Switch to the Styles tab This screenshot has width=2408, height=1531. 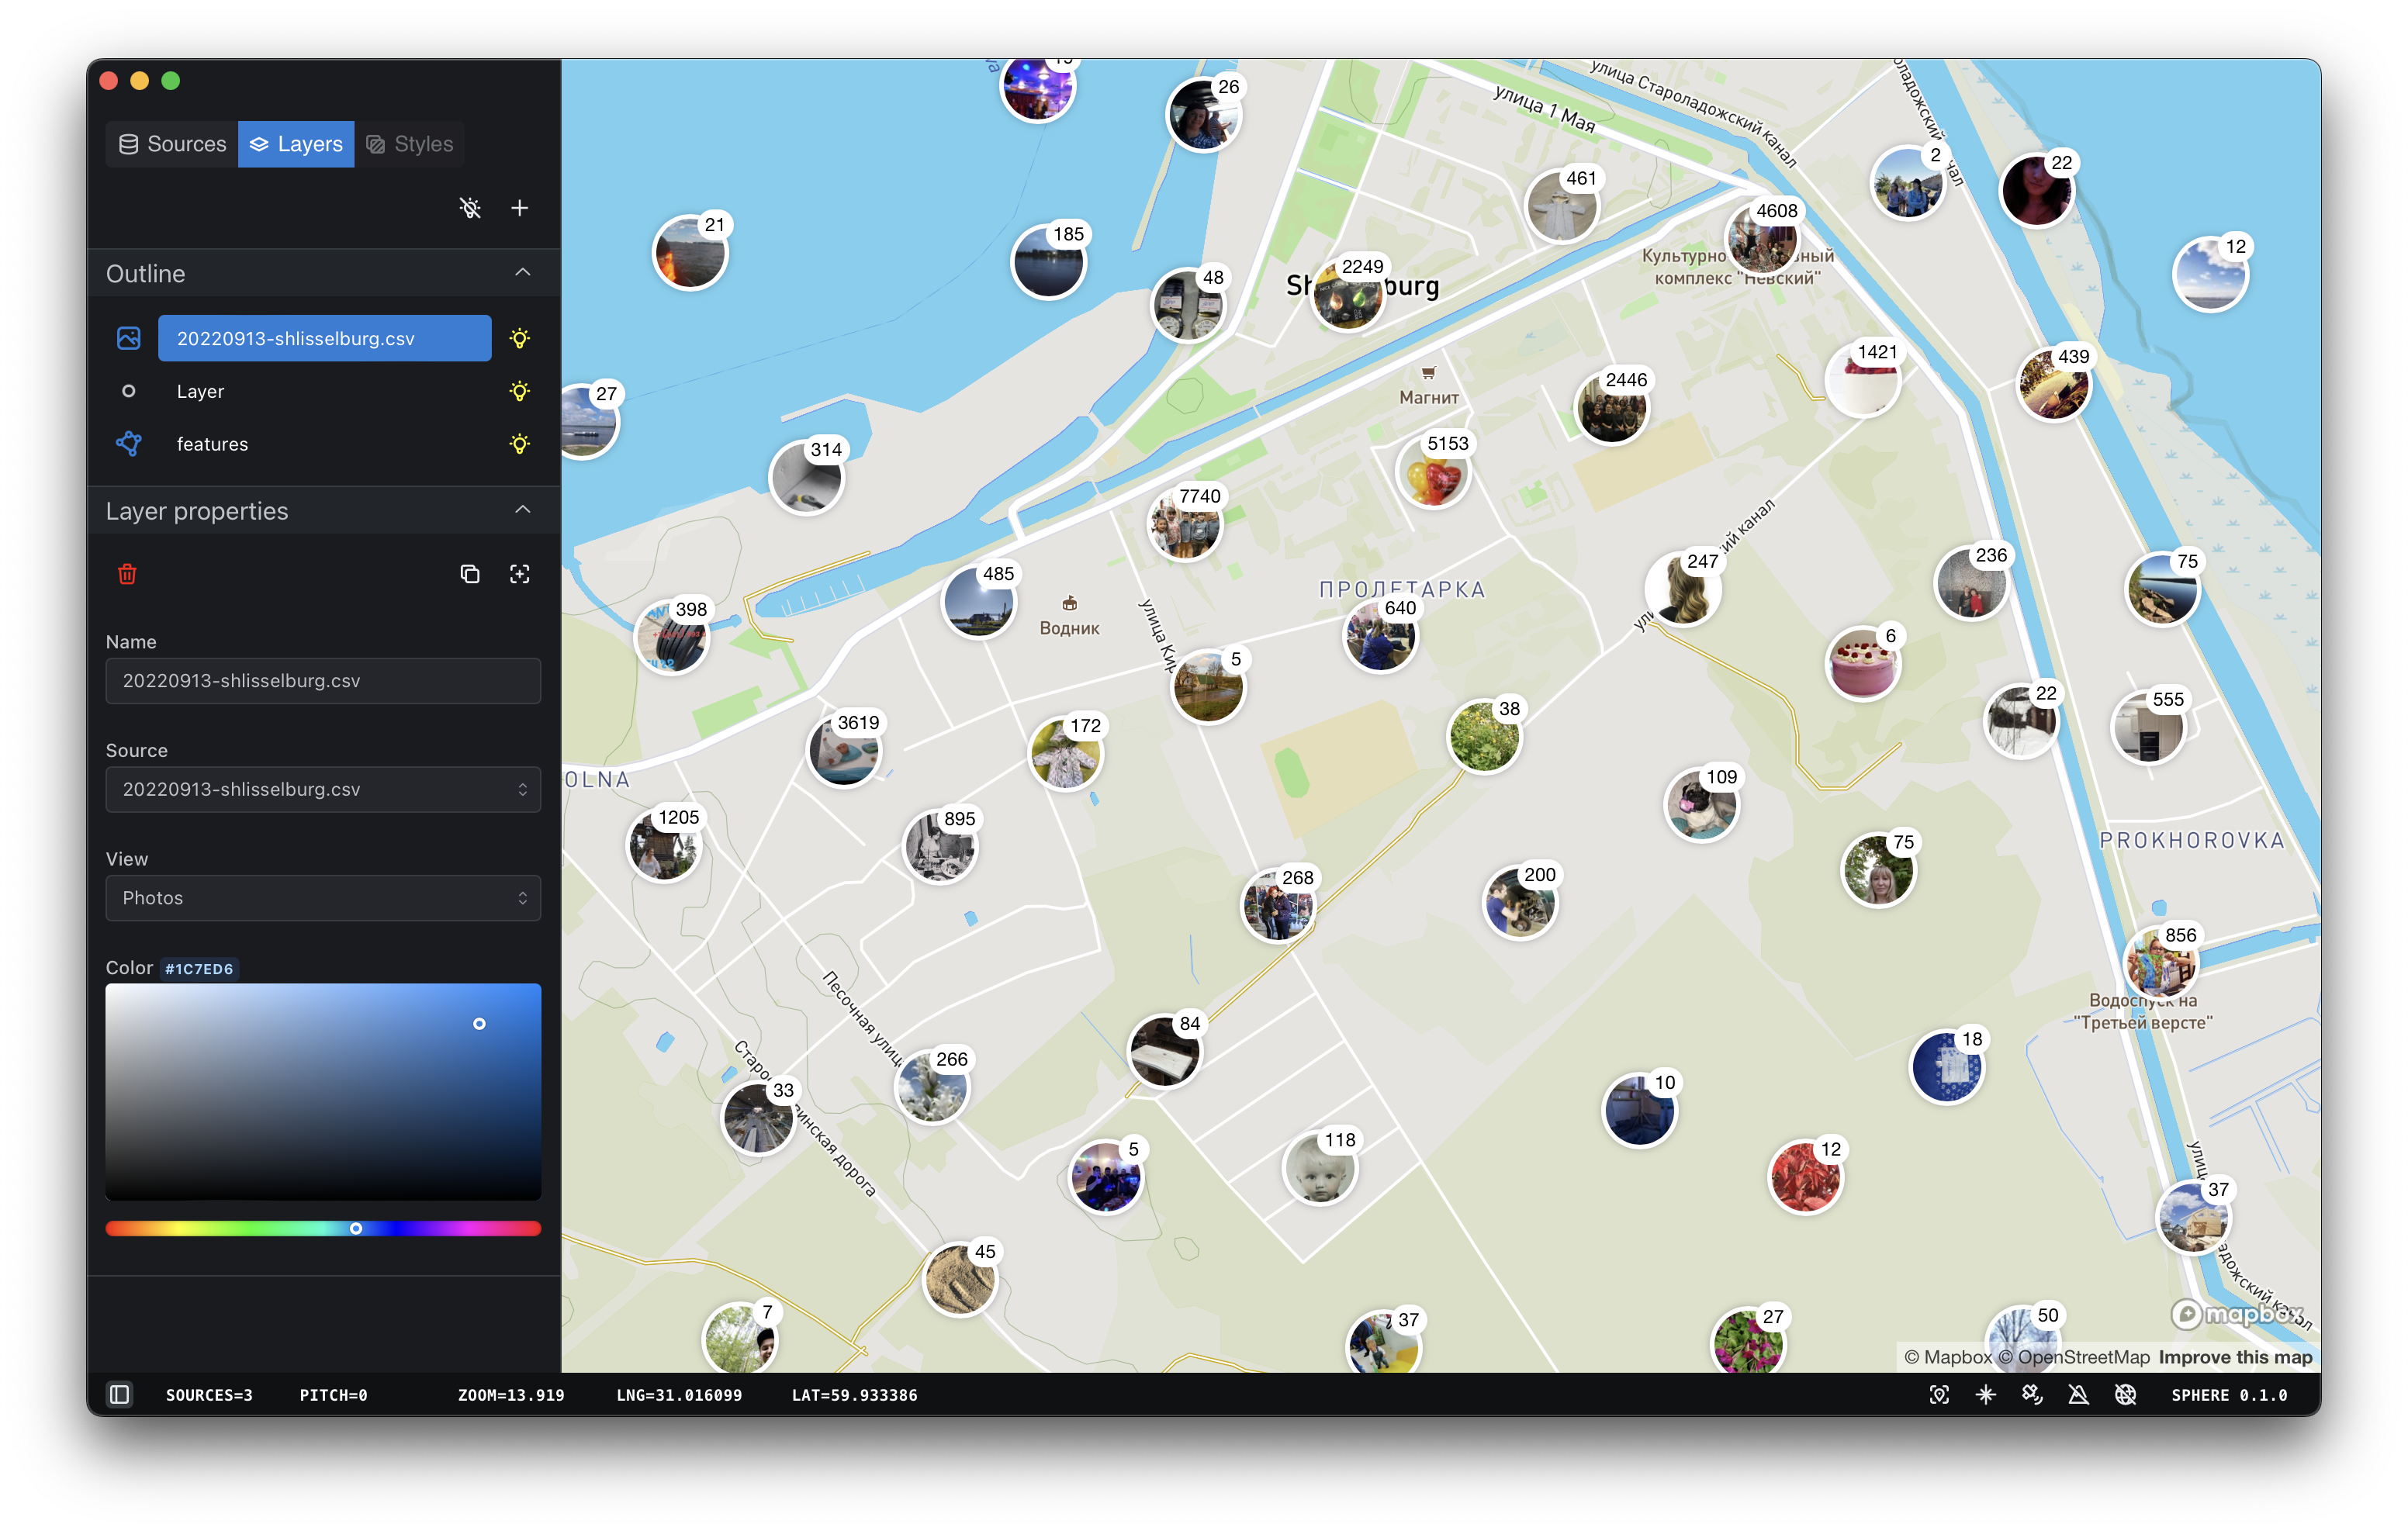click(x=410, y=144)
